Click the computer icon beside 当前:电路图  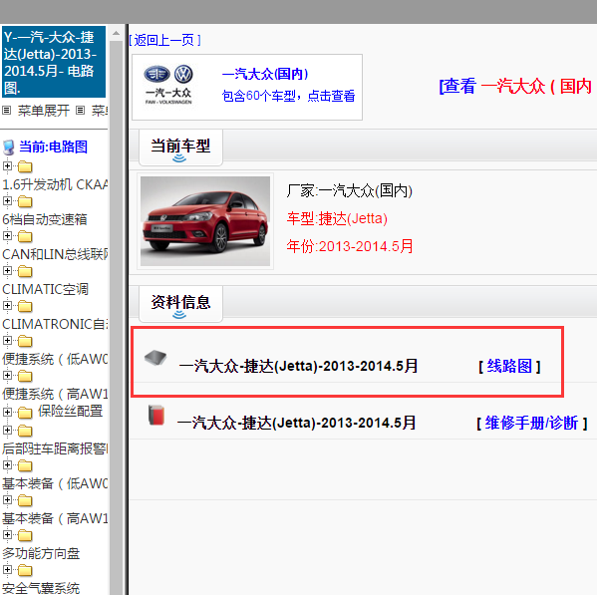(x=8, y=148)
